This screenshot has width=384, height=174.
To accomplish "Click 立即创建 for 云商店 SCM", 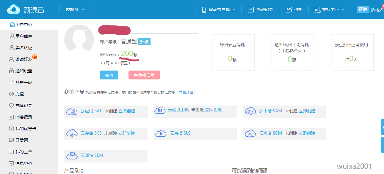I will click(x=307, y=133).
